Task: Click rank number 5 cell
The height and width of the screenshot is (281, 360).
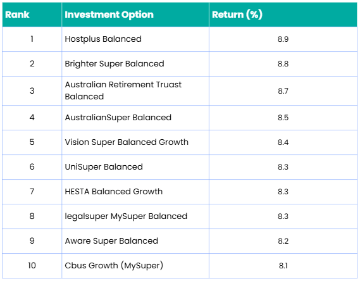Action: pyautogui.click(x=32, y=142)
